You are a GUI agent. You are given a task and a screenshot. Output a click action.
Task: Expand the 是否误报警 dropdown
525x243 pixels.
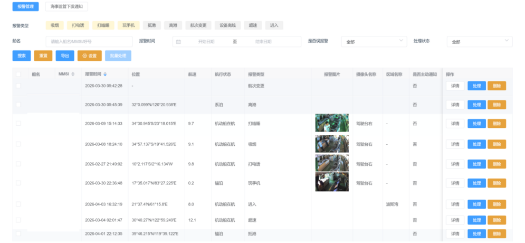point(374,42)
